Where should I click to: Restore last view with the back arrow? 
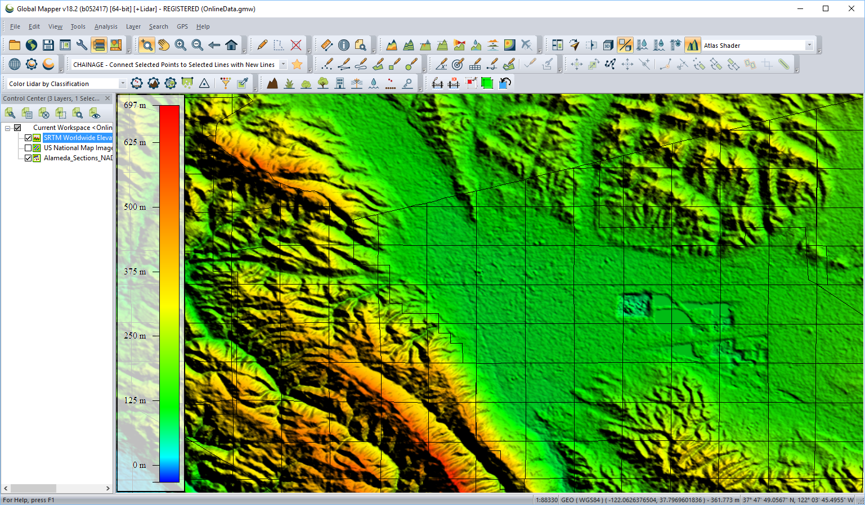click(x=214, y=45)
